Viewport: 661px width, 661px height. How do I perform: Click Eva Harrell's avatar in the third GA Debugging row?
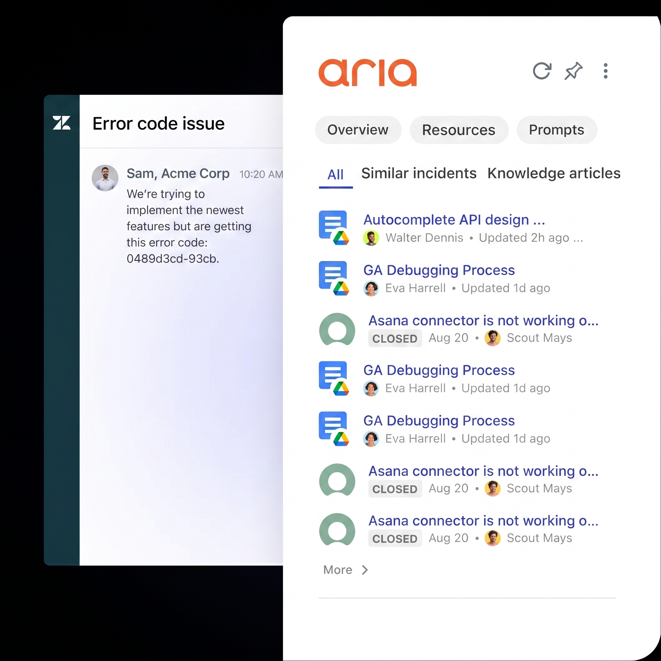click(x=371, y=439)
